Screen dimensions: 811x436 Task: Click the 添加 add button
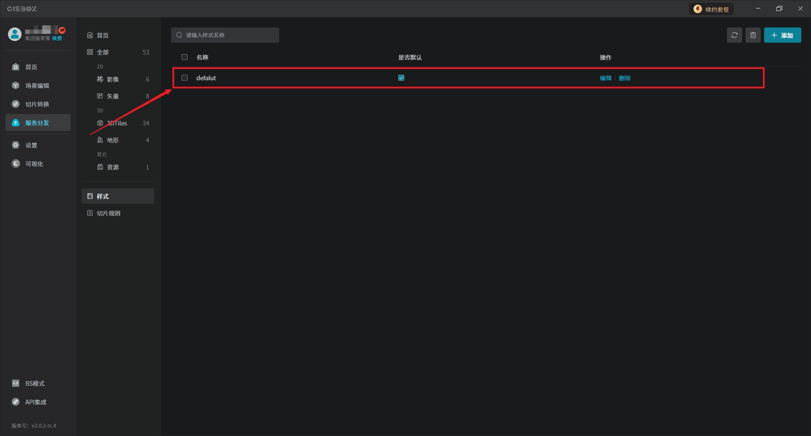782,35
